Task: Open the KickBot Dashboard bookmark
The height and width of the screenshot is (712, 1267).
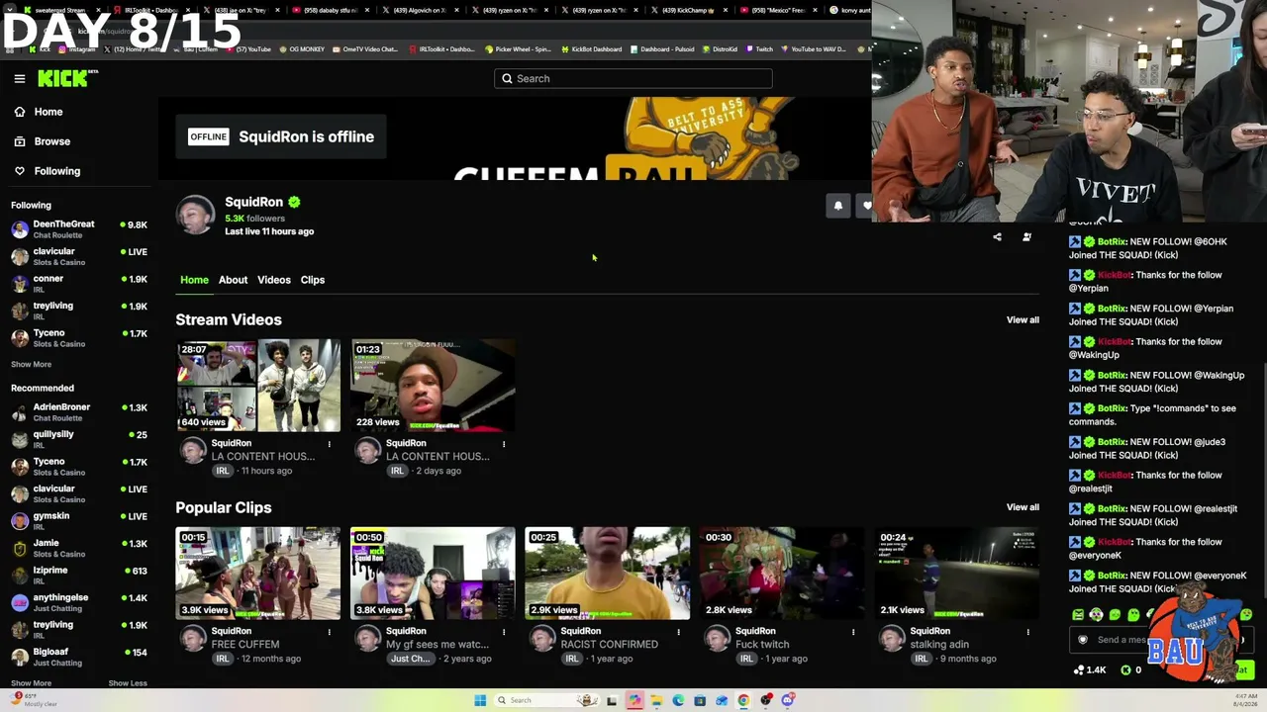Action: pyautogui.click(x=591, y=48)
